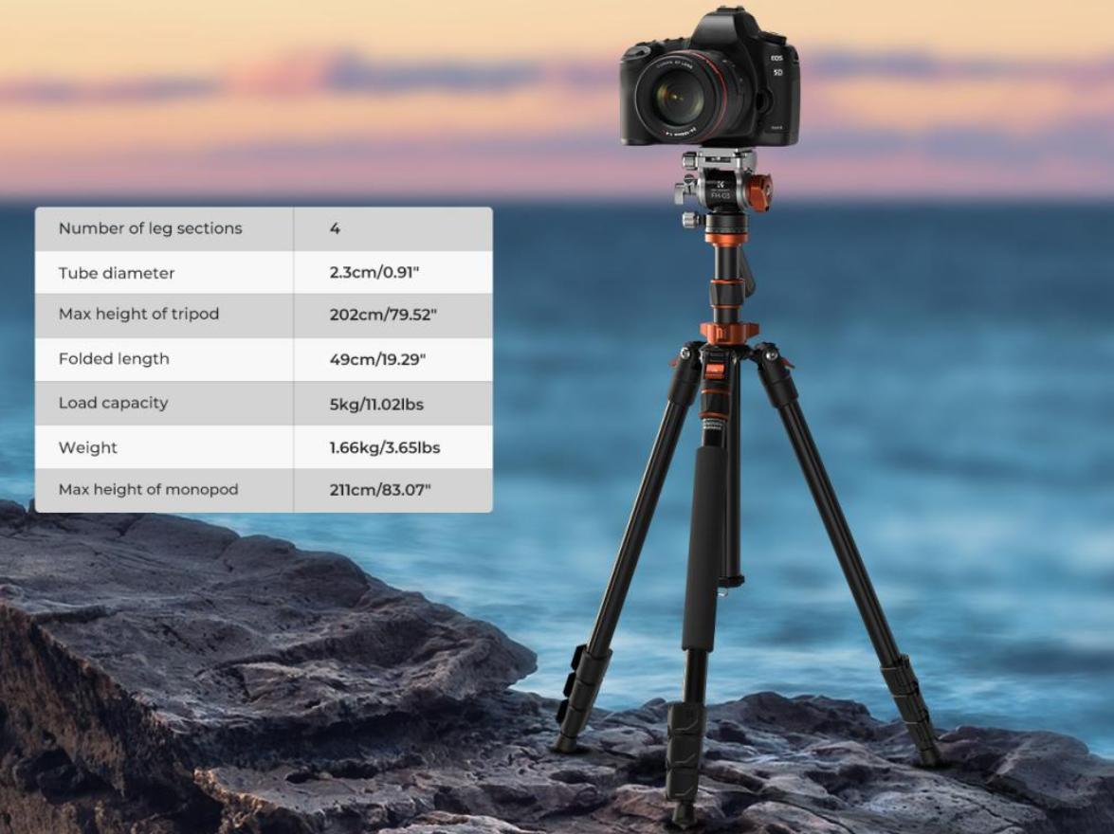
Task: Select the 2.3cm/0.91" tube diameter value
Action: (x=374, y=273)
